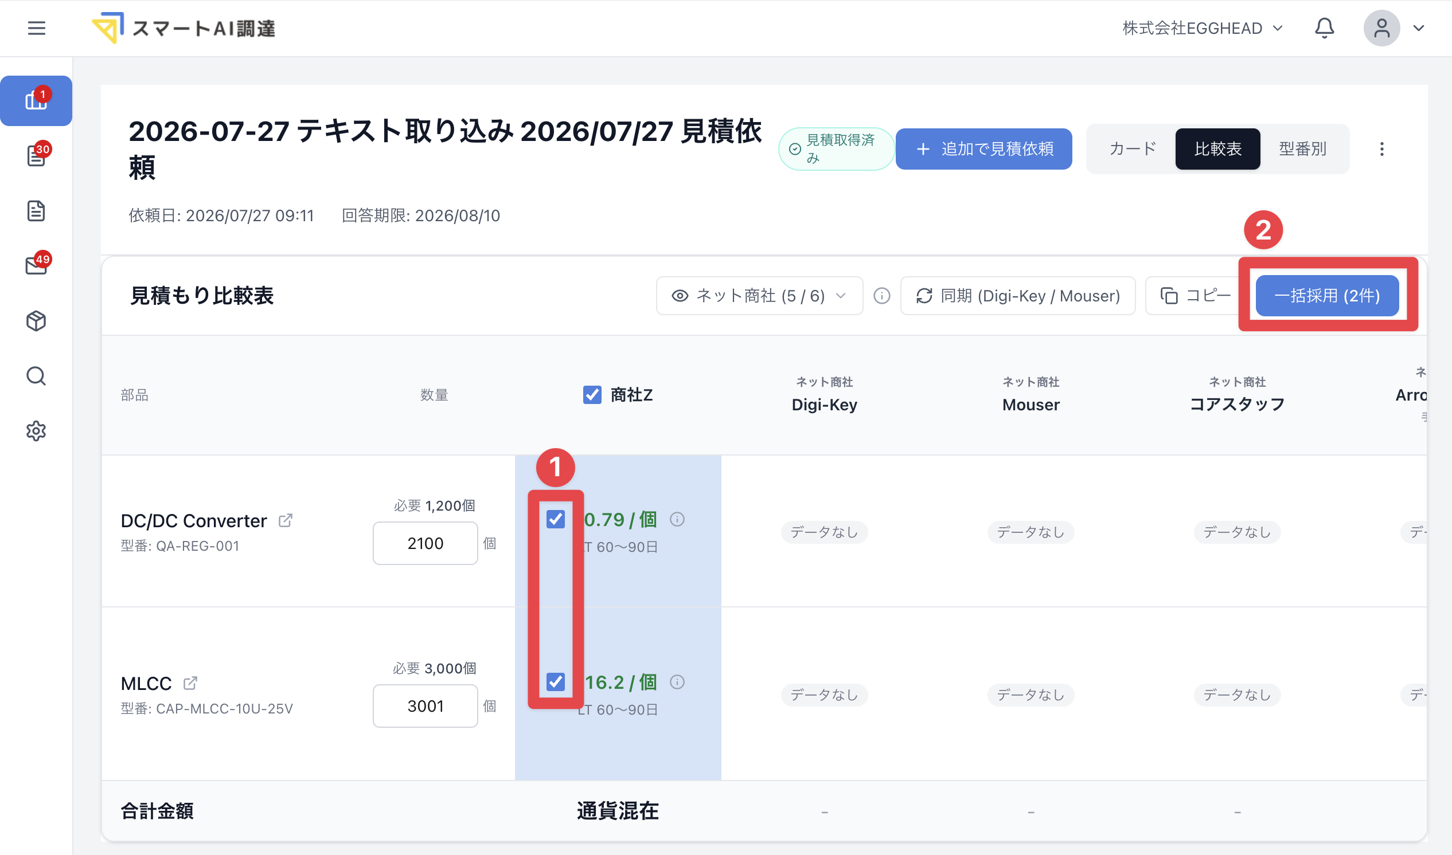Click データなし under Digi-Key for DC/DC Converter
1452x855 pixels.
[x=824, y=532]
